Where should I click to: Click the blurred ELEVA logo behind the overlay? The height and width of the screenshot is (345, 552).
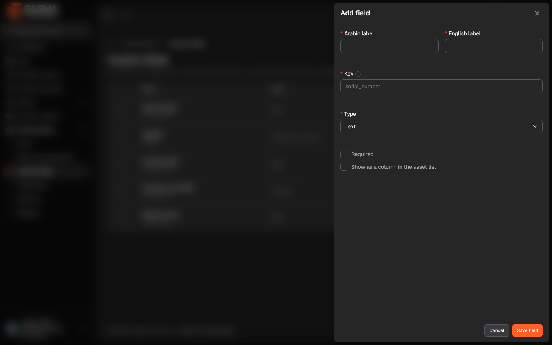tap(33, 11)
